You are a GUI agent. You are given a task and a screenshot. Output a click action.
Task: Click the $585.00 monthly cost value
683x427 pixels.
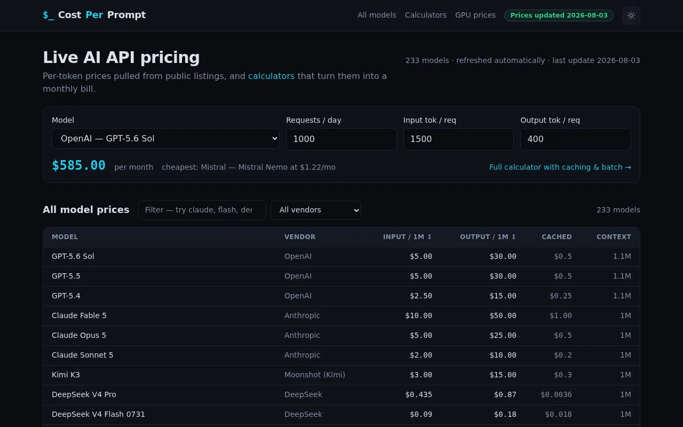coord(78,165)
